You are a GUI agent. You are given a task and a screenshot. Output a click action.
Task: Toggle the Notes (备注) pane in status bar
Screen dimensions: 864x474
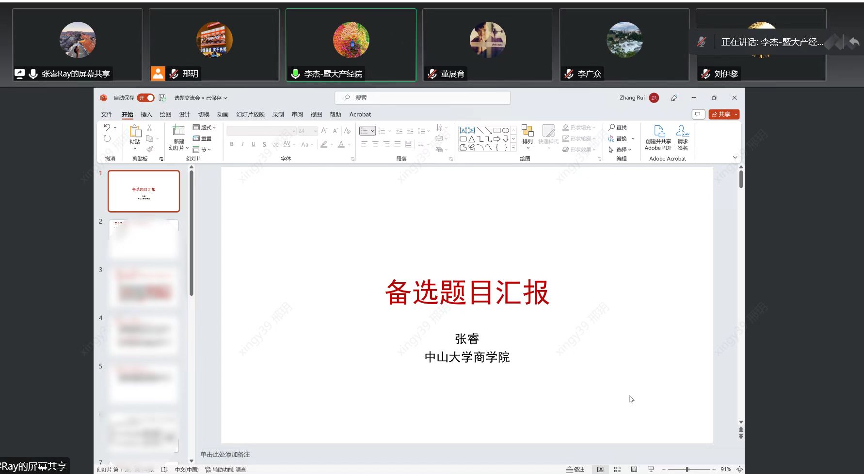coord(576,469)
